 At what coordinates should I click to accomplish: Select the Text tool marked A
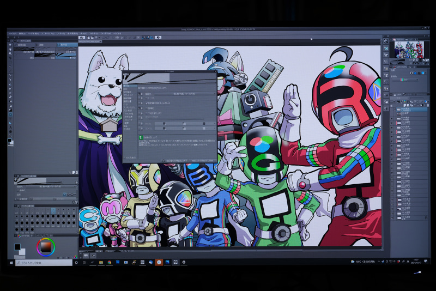click(x=10, y=128)
